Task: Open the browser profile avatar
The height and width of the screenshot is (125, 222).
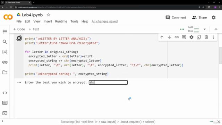Action: tap(215, 7)
